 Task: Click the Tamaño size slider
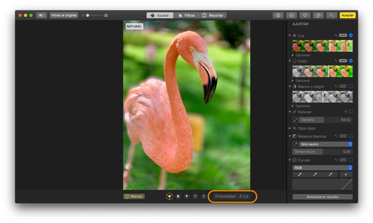(326, 120)
